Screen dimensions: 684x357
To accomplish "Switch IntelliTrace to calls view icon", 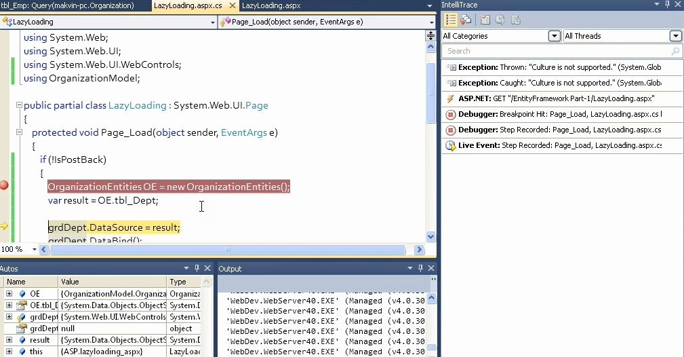I will [465, 20].
